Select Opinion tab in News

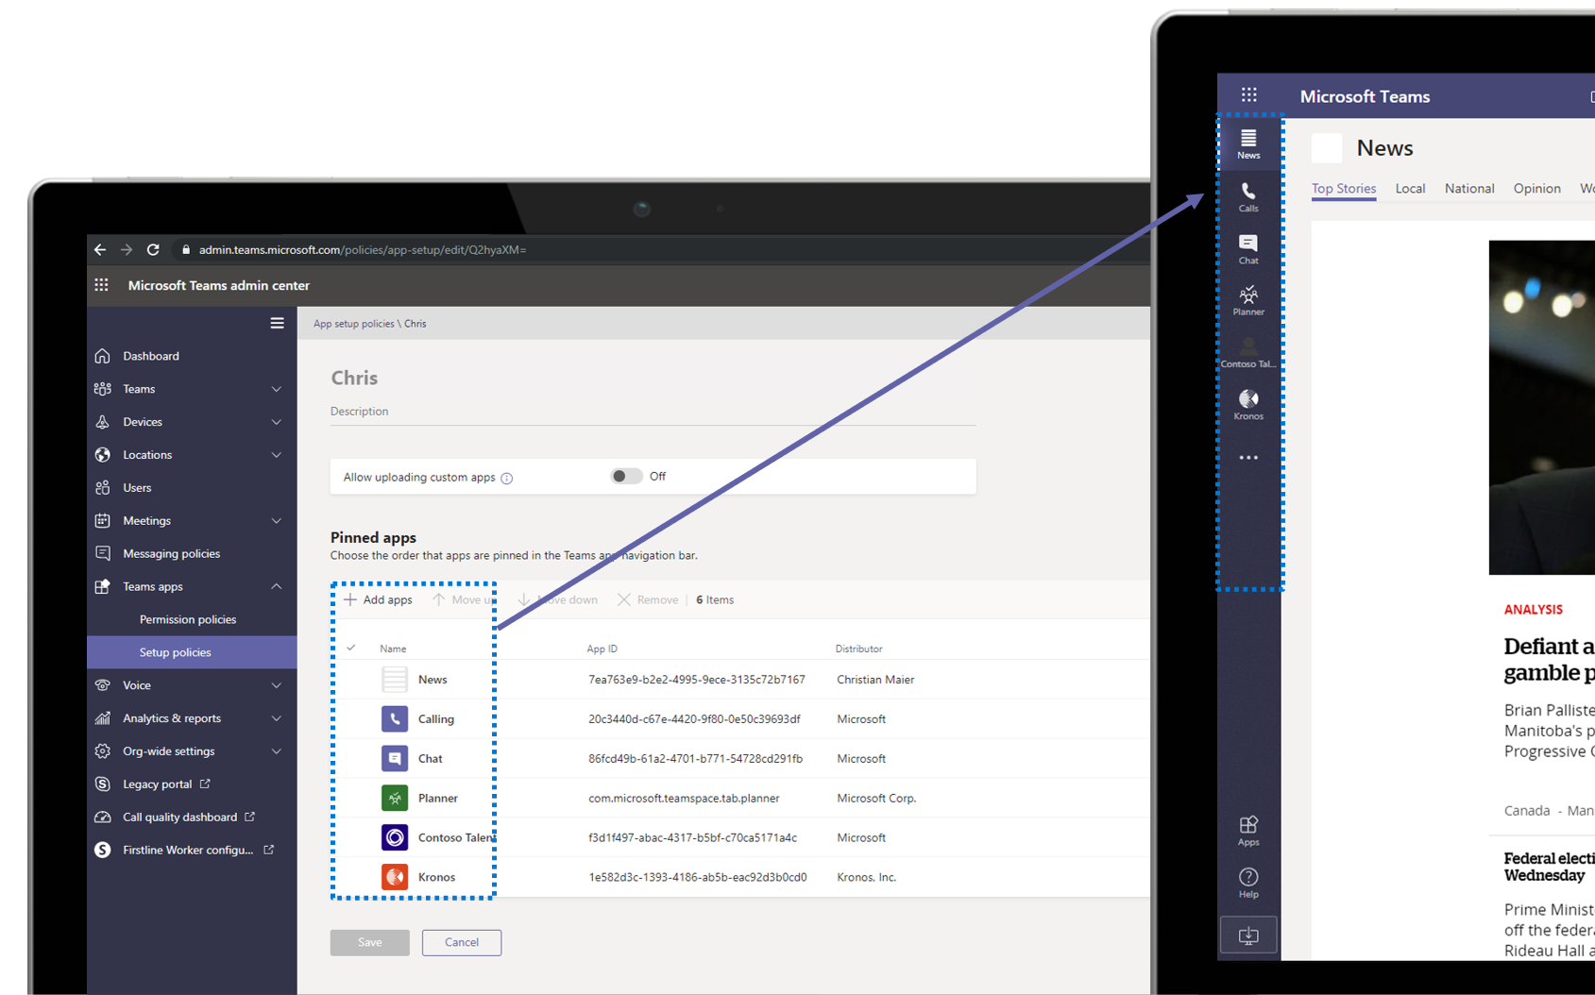(x=1536, y=189)
